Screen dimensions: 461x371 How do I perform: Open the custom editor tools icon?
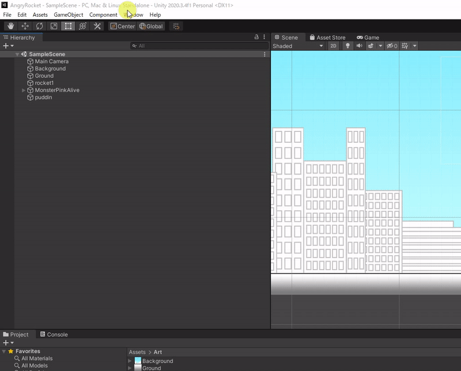[x=97, y=26]
